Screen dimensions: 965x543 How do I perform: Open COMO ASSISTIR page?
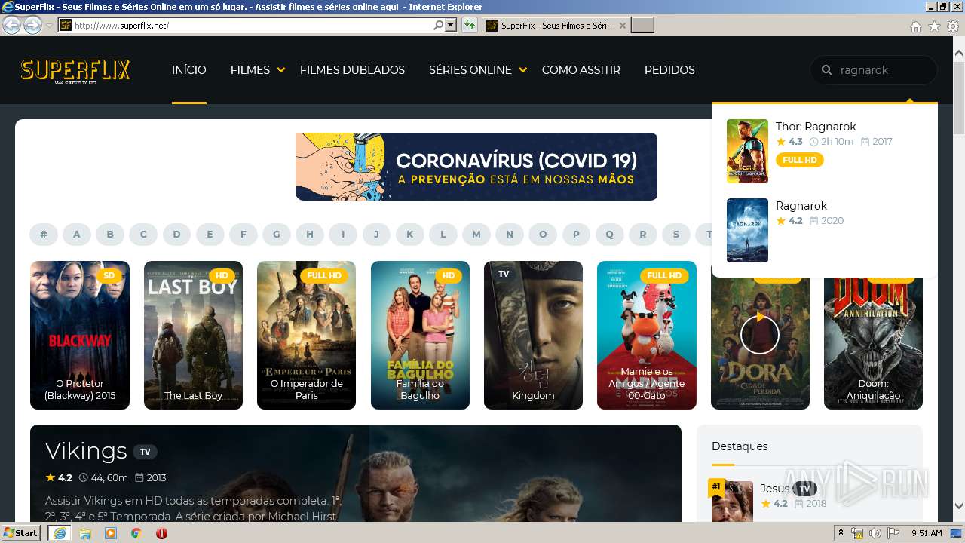581,70
